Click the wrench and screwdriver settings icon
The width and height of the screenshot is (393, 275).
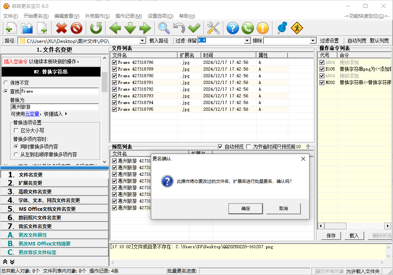point(213,28)
